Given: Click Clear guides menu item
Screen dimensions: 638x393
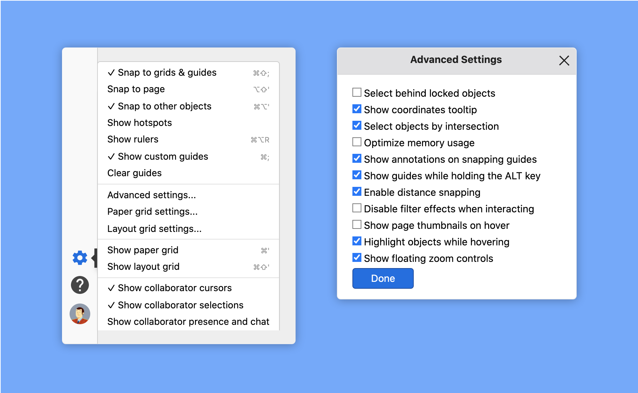Looking at the screenshot, I should tap(134, 173).
